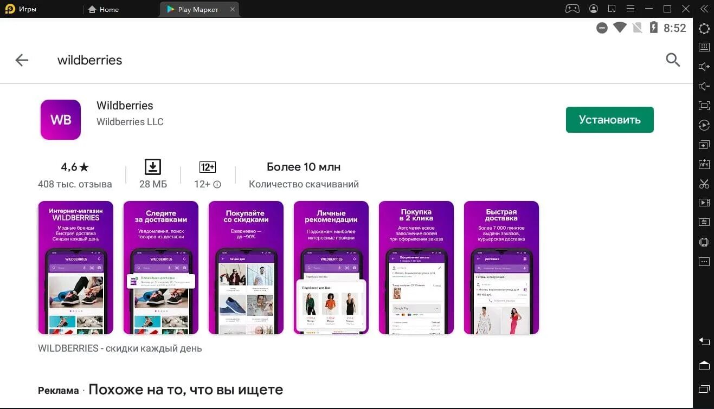Screen dimensions: 714x409
Task: Open the video recorder icon
Action: pos(704,203)
